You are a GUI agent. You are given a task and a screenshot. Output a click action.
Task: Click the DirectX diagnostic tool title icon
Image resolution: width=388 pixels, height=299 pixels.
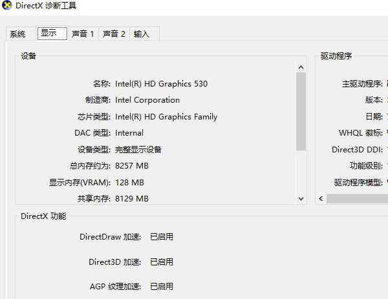click(x=7, y=5)
